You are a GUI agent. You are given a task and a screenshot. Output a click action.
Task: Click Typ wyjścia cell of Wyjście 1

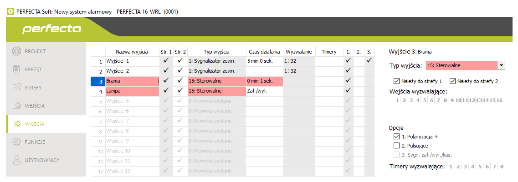[216, 60]
